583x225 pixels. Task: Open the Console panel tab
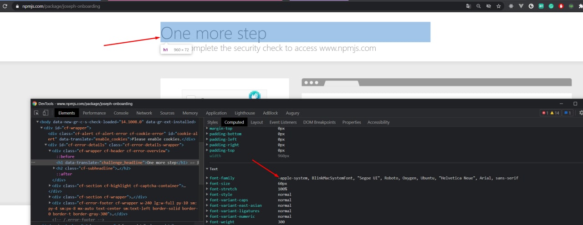[x=121, y=113]
